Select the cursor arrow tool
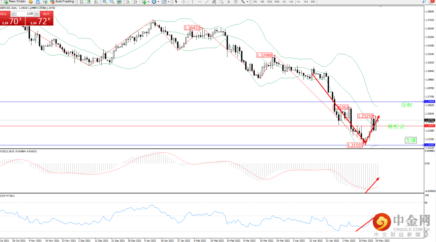This screenshot has height=242, width=436. [176, 2]
